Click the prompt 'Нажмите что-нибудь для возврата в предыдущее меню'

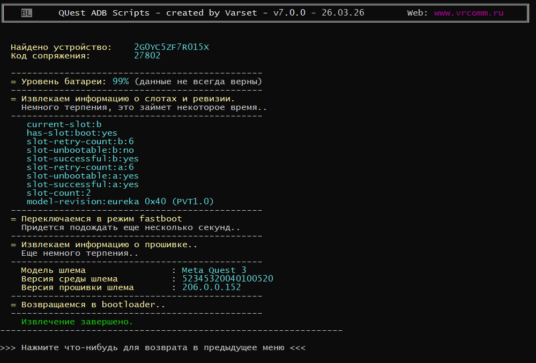[x=152, y=347]
